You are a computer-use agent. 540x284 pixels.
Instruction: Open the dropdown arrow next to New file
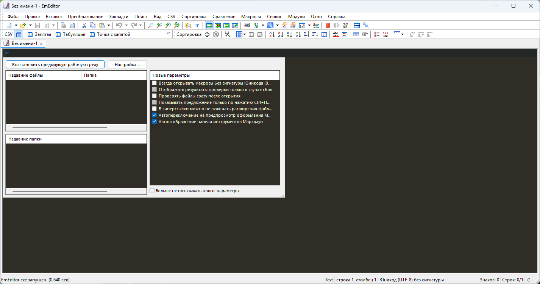[16, 25]
